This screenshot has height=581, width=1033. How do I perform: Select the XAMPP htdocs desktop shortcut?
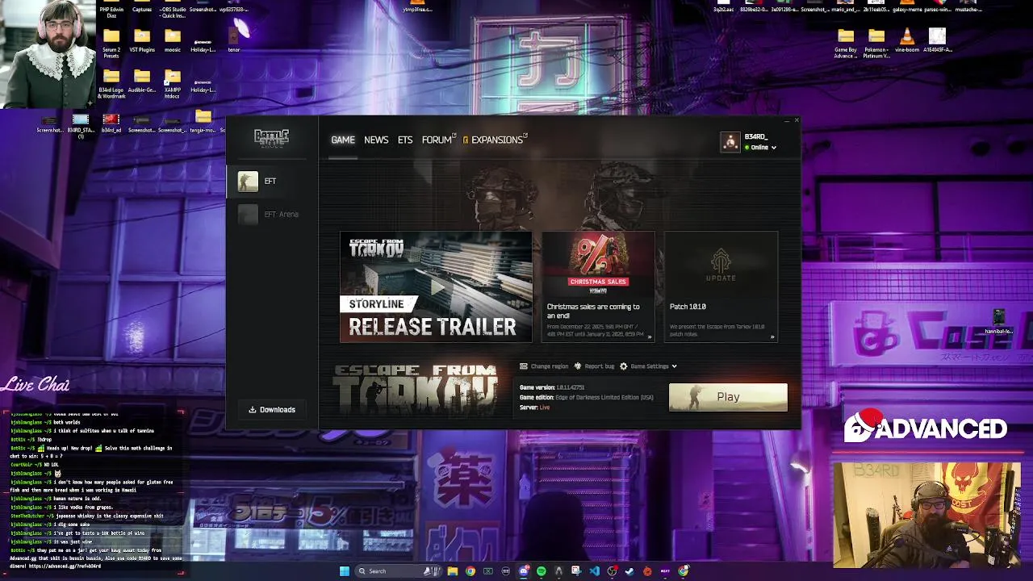173,84
